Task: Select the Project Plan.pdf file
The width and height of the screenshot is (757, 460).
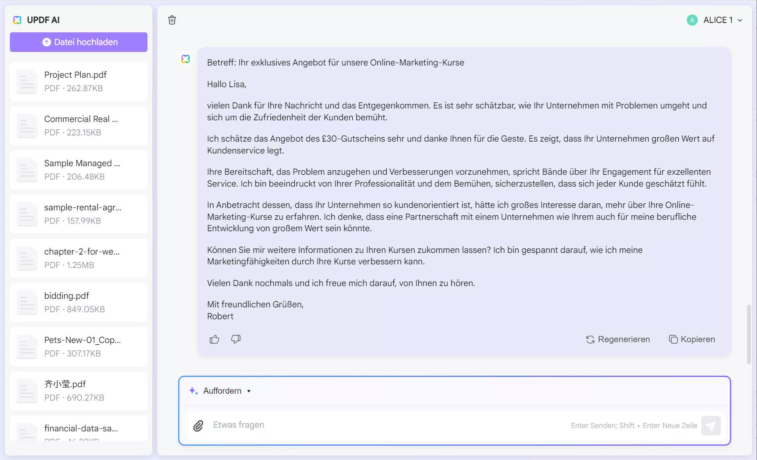Action: pyautogui.click(x=78, y=81)
